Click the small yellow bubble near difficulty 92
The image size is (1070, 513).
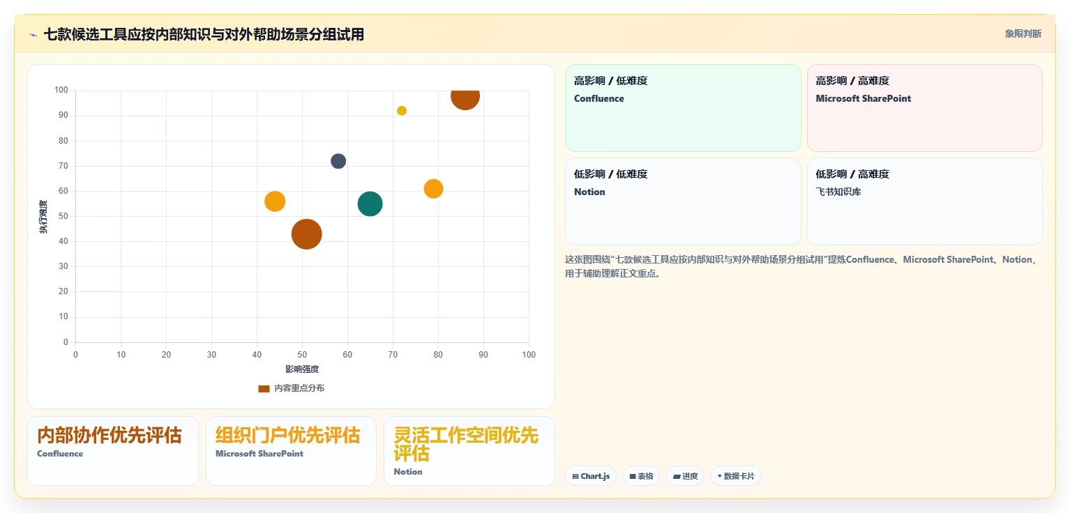(402, 111)
